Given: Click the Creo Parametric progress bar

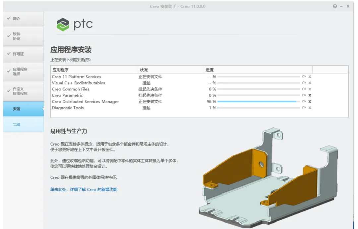Looking at the screenshot, I should (x=259, y=95).
